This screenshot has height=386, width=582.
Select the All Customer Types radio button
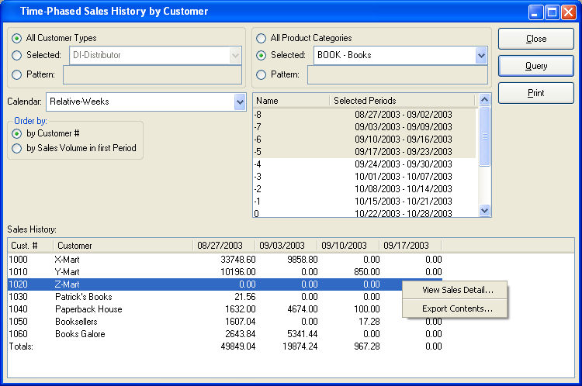tap(17, 38)
